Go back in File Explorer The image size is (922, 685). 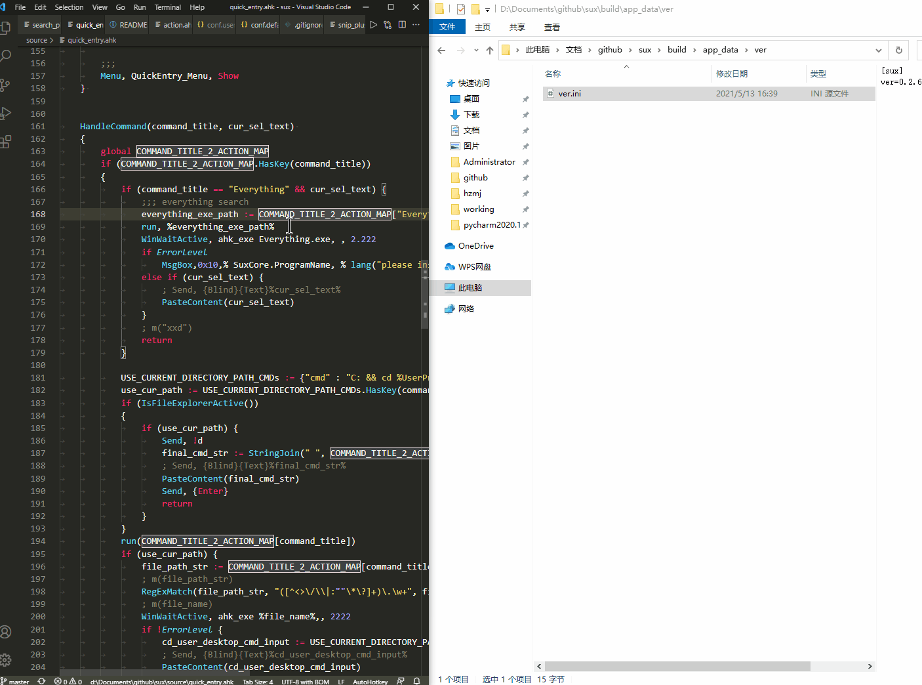[x=441, y=51]
